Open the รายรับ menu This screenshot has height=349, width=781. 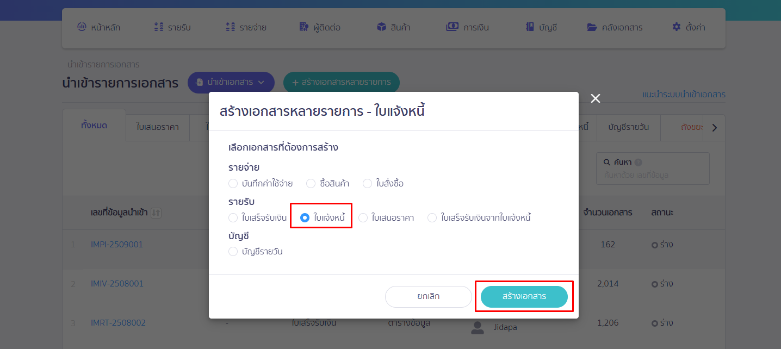(172, 27)
